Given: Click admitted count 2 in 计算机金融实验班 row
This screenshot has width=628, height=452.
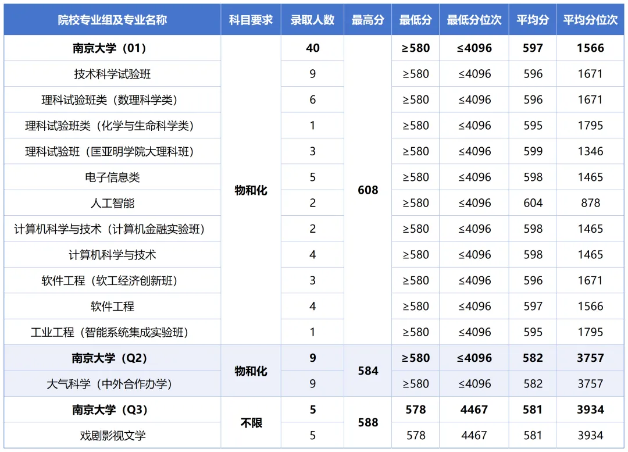Looking at the screenshot, I should coord(312,229).
